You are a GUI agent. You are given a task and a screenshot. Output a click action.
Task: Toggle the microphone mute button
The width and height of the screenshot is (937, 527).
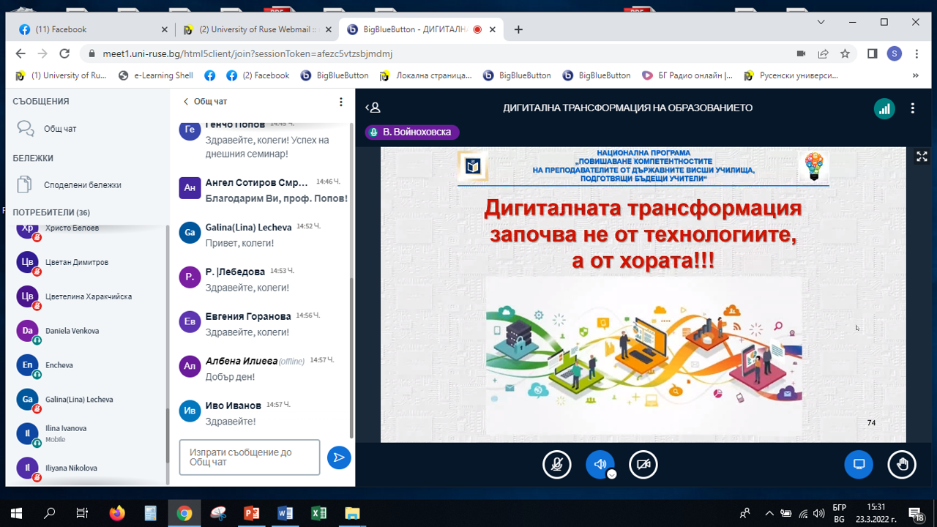tap(556, 465)
